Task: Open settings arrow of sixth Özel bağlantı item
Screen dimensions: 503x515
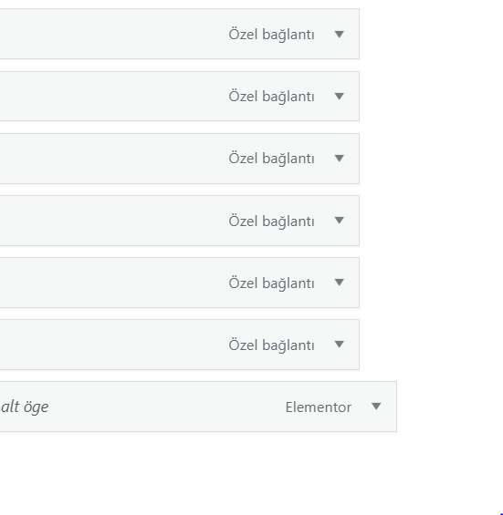Action: point(340,345)
